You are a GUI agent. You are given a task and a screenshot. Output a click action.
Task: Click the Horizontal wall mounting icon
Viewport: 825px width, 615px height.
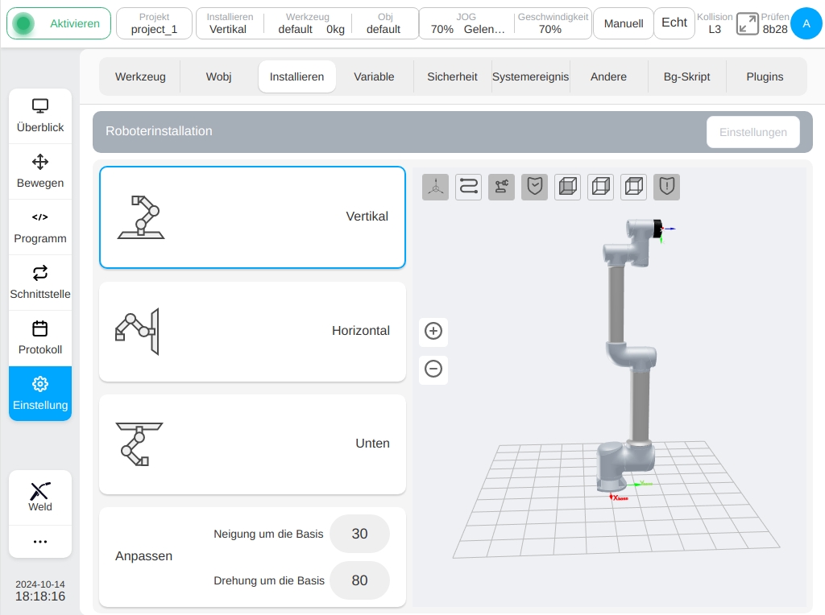(x=137, y=332)
